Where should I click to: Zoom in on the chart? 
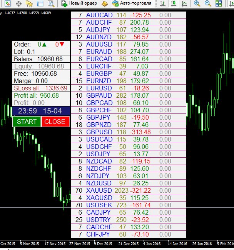[x=197, y=3]
